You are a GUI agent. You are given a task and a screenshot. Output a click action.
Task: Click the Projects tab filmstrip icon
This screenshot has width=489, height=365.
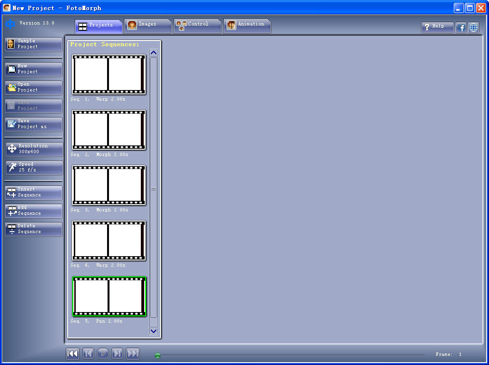pos(82,27)
